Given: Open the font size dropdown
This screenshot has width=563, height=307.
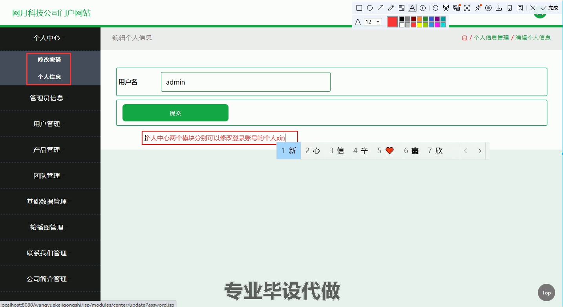Looking at the screenshot, I should pos(373,22).
